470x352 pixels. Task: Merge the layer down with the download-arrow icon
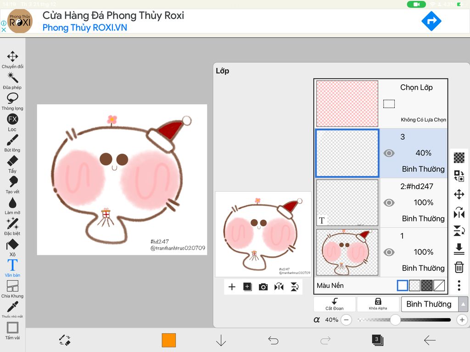[459, 249]
